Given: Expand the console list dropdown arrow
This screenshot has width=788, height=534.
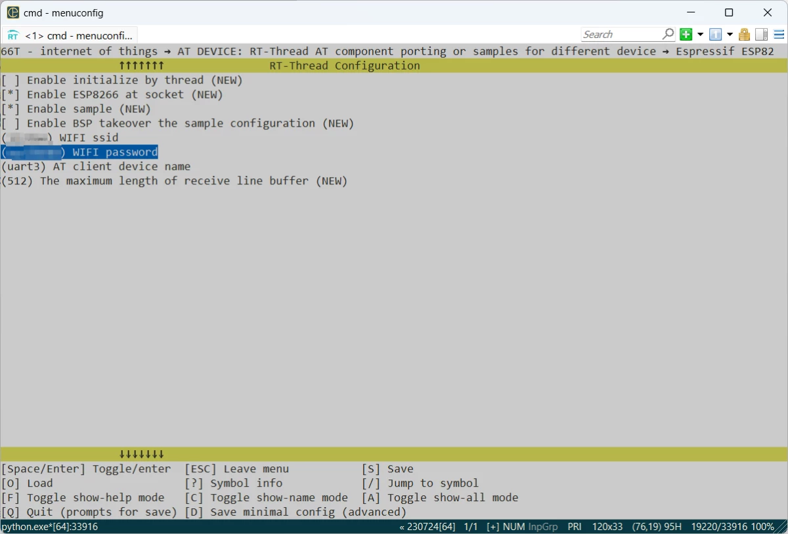Looking at the screenshot, I should tap(730, 34).
